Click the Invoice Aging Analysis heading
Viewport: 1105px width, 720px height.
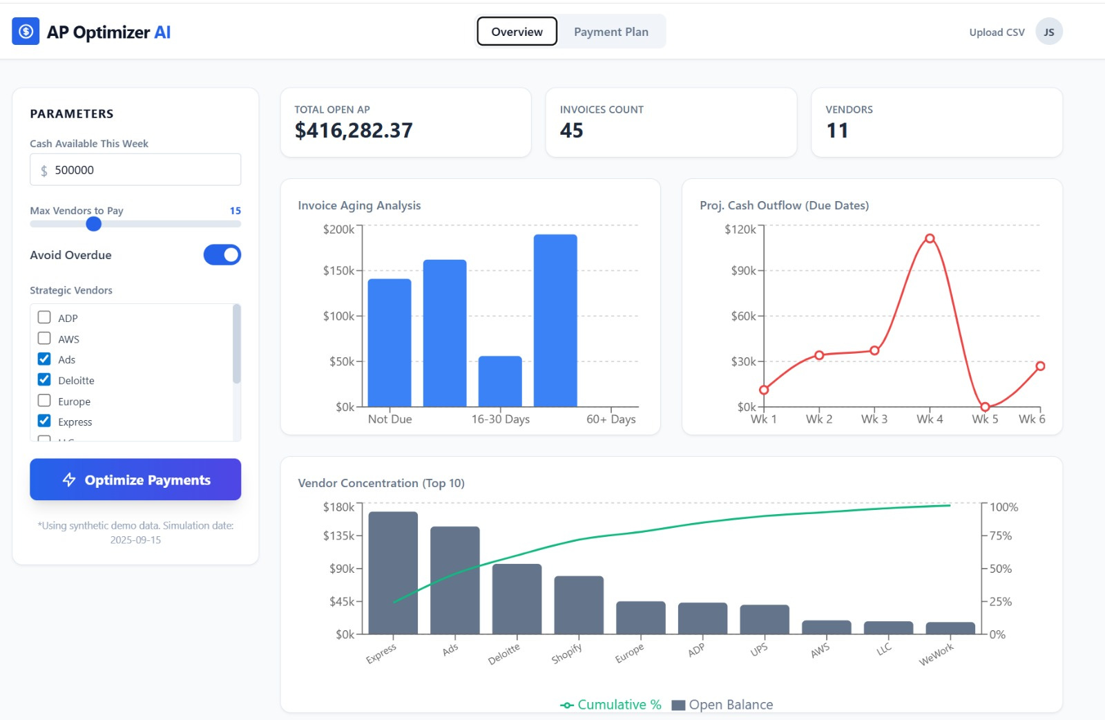pyautogui.click(x=359, y=205)
